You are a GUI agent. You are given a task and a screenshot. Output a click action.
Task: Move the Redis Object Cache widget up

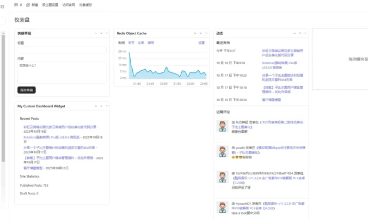point(195,33)
